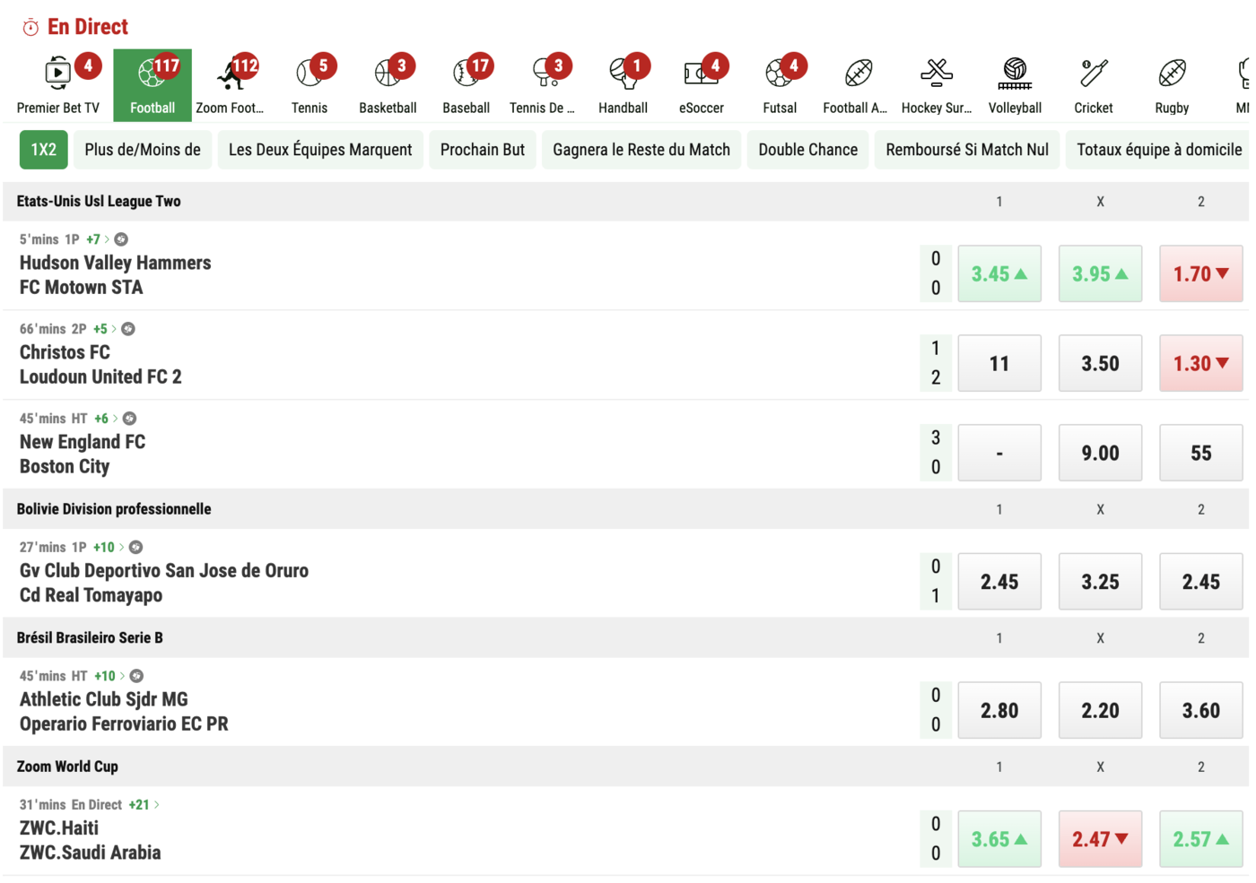Switch to Les Deux Équipes Marquent tab

(x=320, y=150)
